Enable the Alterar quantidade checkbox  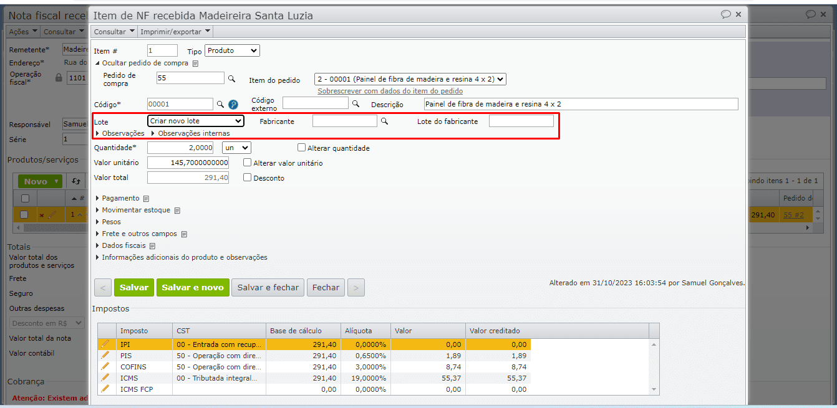click(302, 148)
